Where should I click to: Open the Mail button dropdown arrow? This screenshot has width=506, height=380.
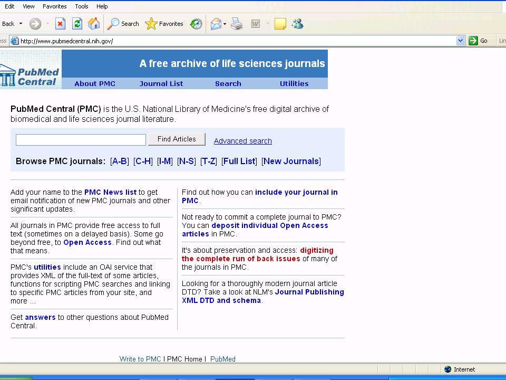[225, 24]
